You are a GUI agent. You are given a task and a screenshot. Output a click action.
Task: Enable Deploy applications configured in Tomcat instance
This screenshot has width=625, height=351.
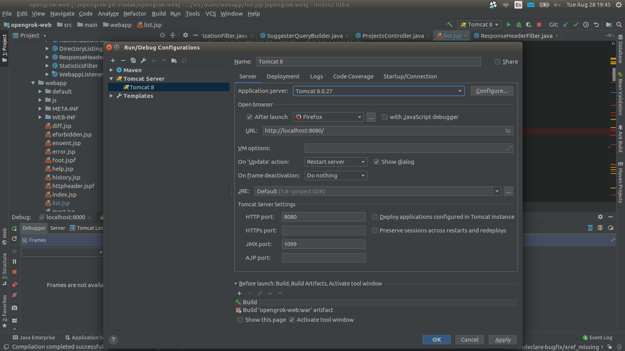(375, 217)
